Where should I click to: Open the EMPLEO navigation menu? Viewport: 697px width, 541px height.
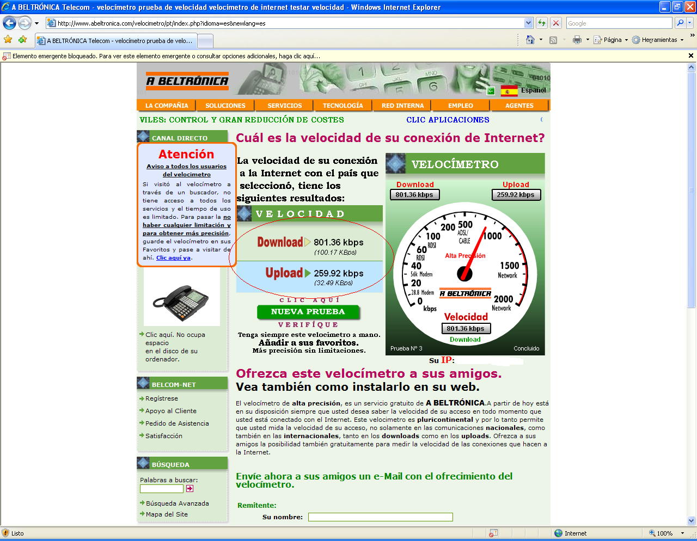click(x=461, y=106)
